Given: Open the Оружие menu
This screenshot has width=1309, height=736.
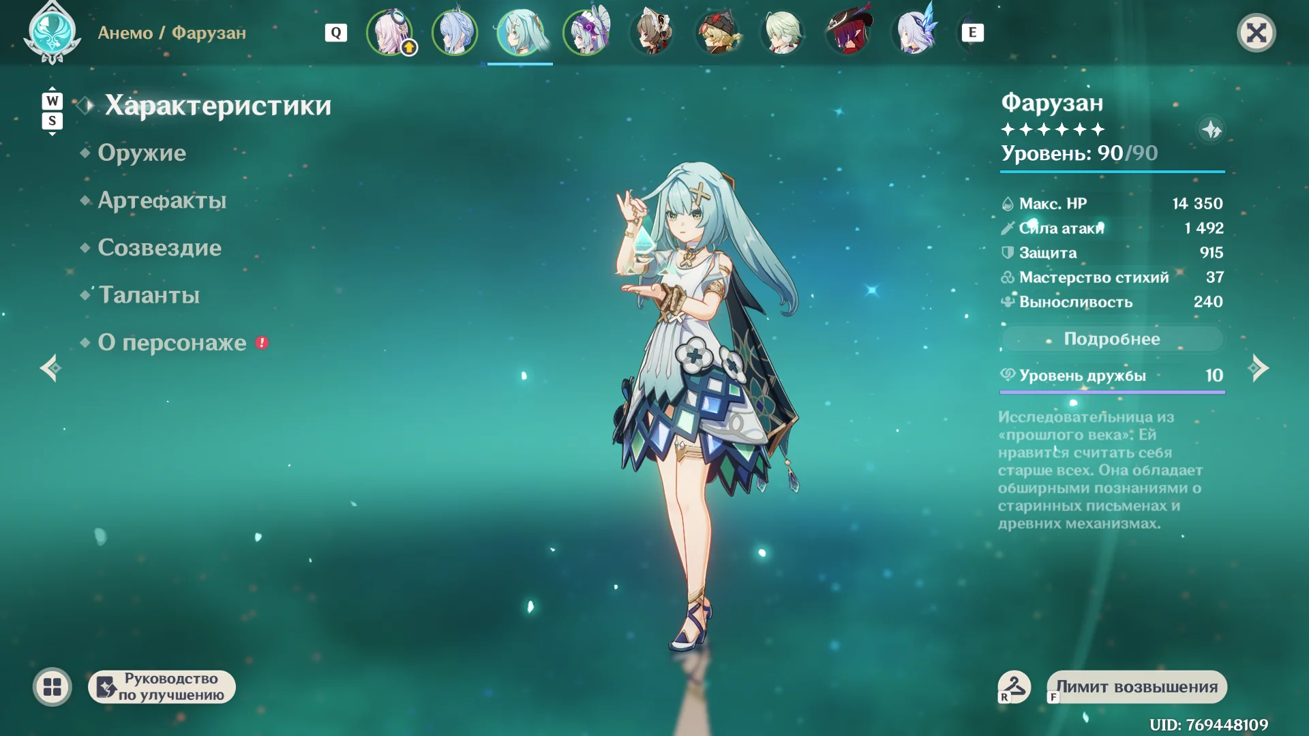Looking at the screenshot, I should [142, 153].
